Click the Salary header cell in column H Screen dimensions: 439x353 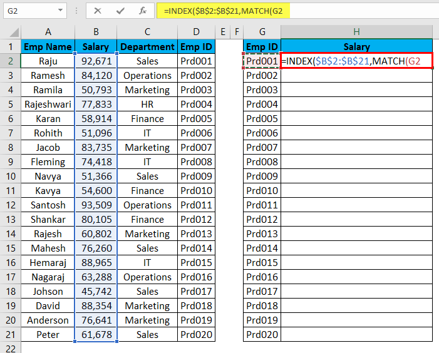tap(357, 46)
